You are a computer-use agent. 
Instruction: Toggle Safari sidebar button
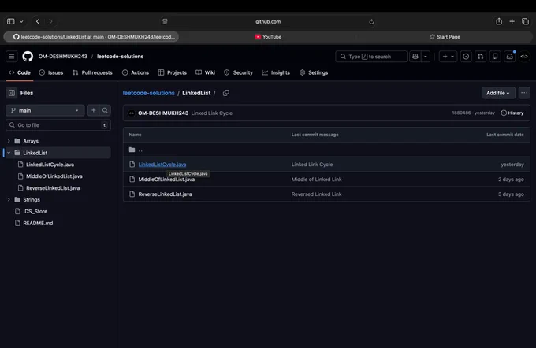(x=11, y=21)
